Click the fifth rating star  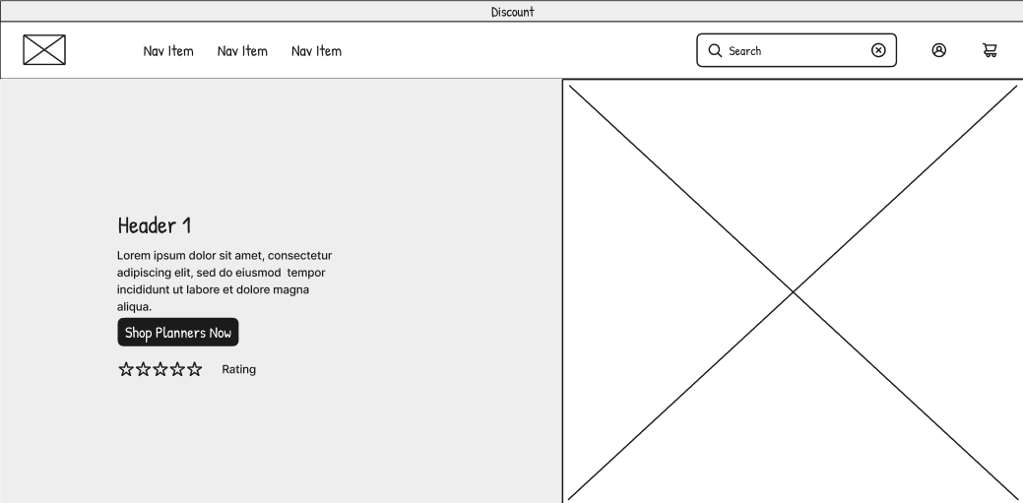(194, 369)
